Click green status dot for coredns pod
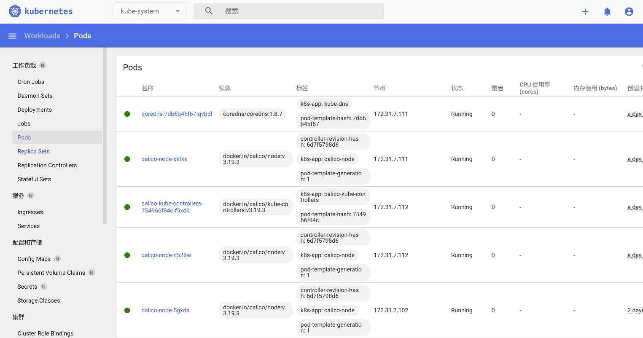643x338 pixels. pos(127,114)
